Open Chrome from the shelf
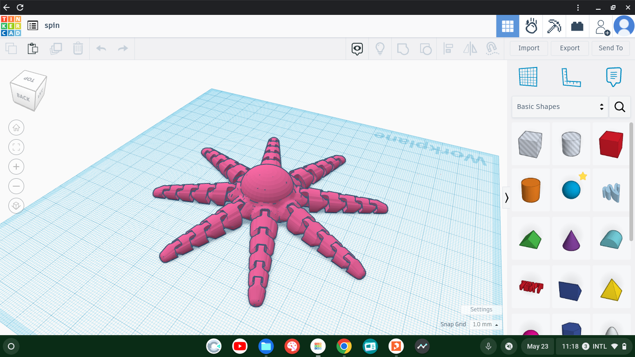 click(344, 346)
